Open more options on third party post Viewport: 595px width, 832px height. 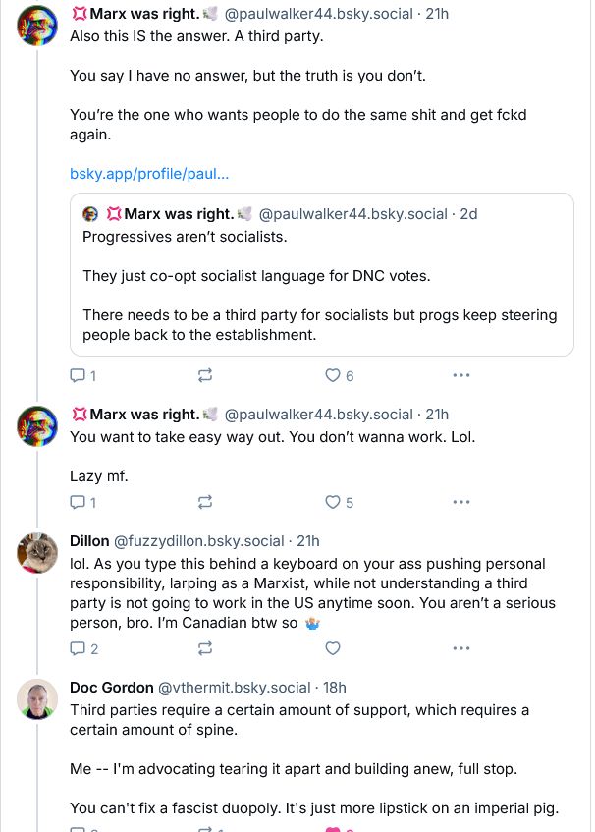pos(460,375)
